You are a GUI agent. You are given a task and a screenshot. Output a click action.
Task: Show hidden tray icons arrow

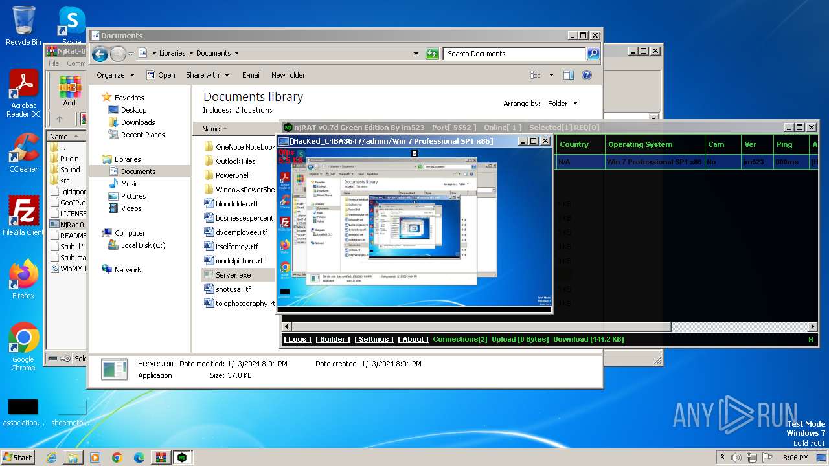coord(722,458)
